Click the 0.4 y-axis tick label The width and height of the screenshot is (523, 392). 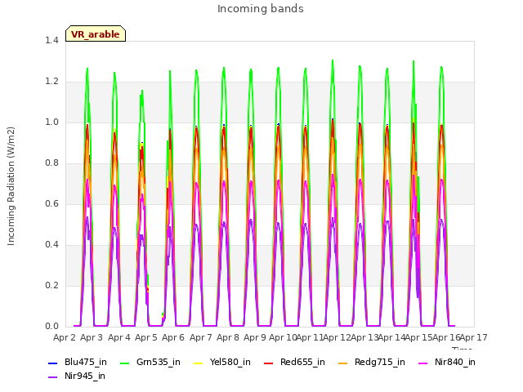(x=51, y=245)
